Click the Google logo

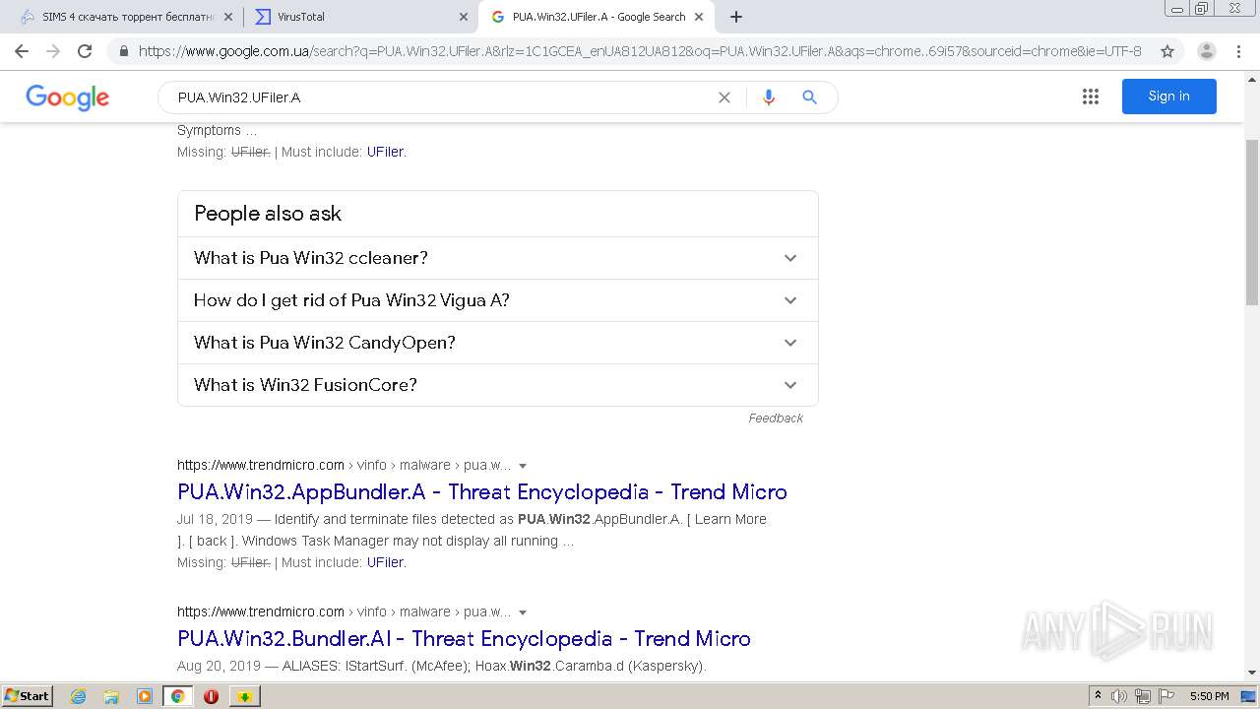pos(67,97)
